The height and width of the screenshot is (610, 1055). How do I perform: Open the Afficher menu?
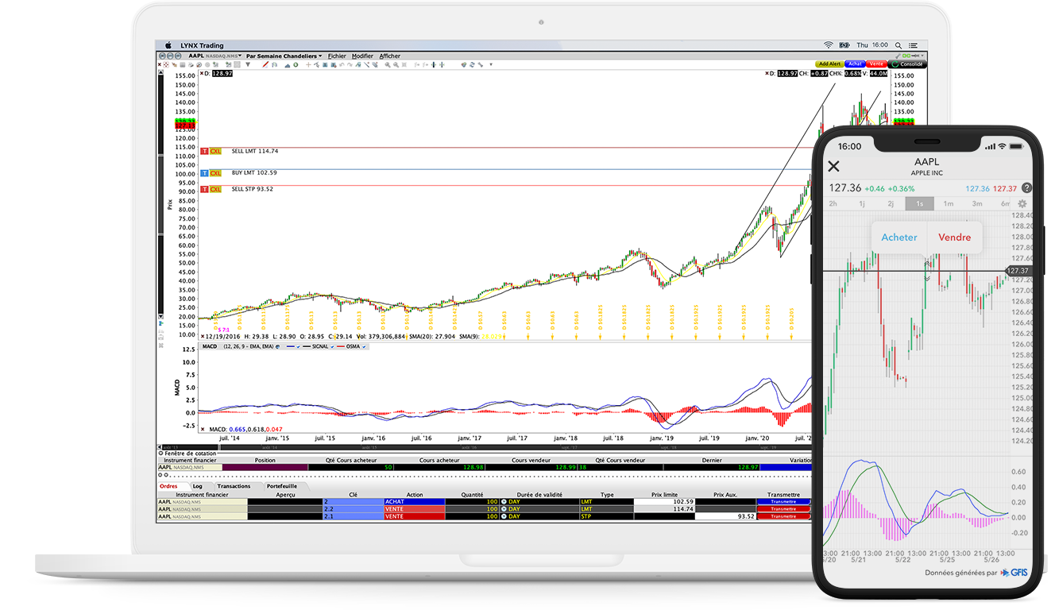(x=390, y=56)
